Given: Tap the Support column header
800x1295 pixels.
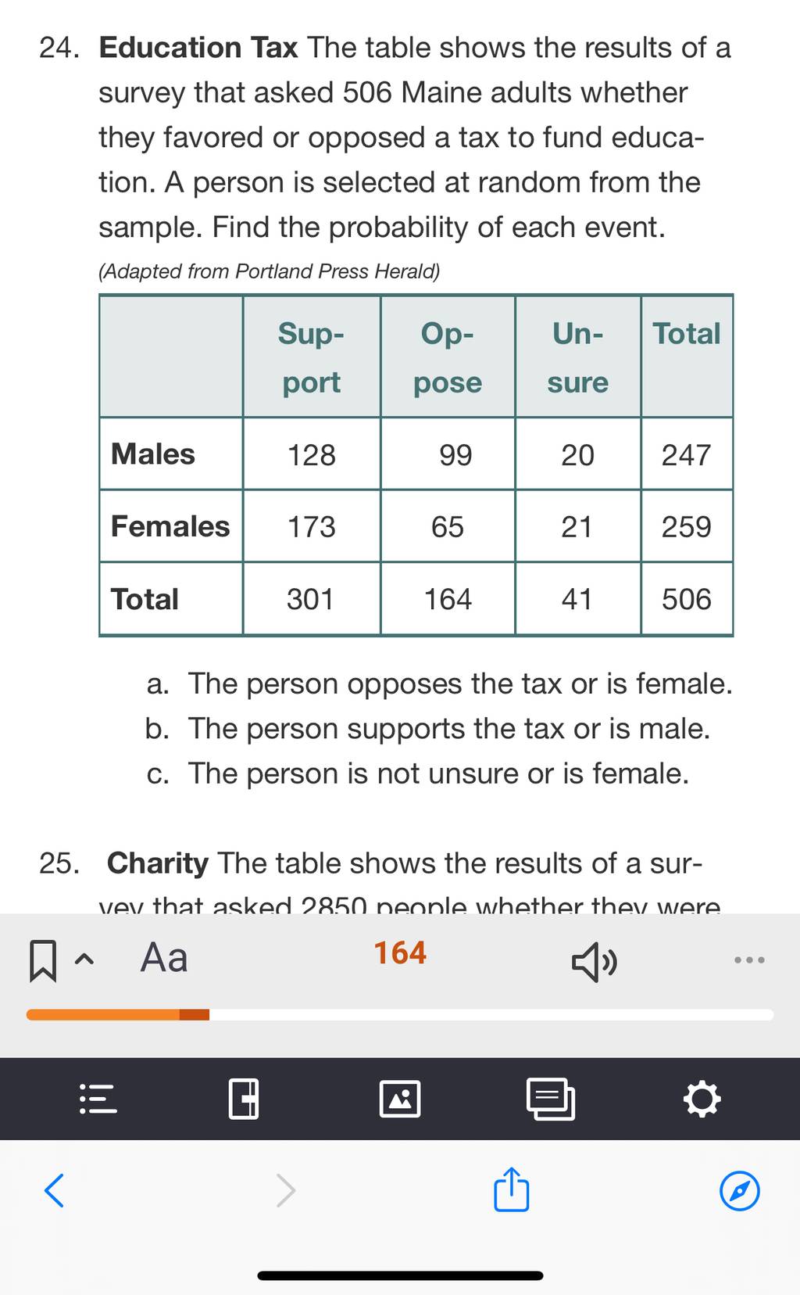Looking at the screenshot, I should pos(312,357).
